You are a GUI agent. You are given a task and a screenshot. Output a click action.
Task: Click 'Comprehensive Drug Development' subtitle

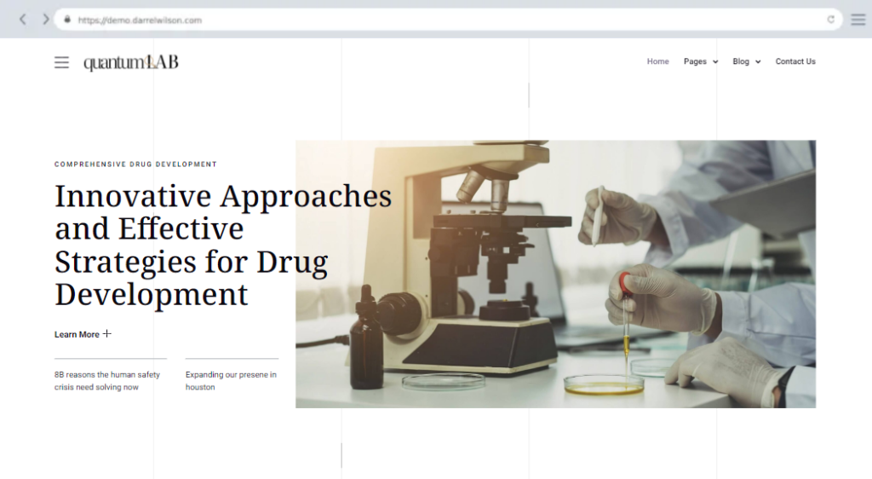135,164
